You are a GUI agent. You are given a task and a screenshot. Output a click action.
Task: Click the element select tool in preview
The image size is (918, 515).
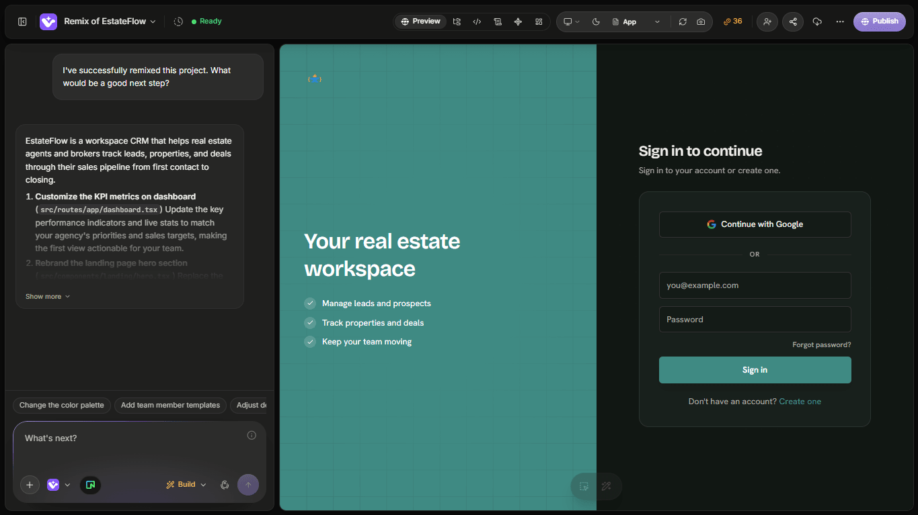[584, 486]
